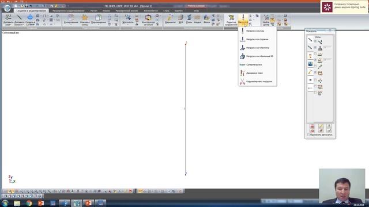Expand the Нагрузки dropdown button
This screenshot has height=207, width=369.
(243, 23)
